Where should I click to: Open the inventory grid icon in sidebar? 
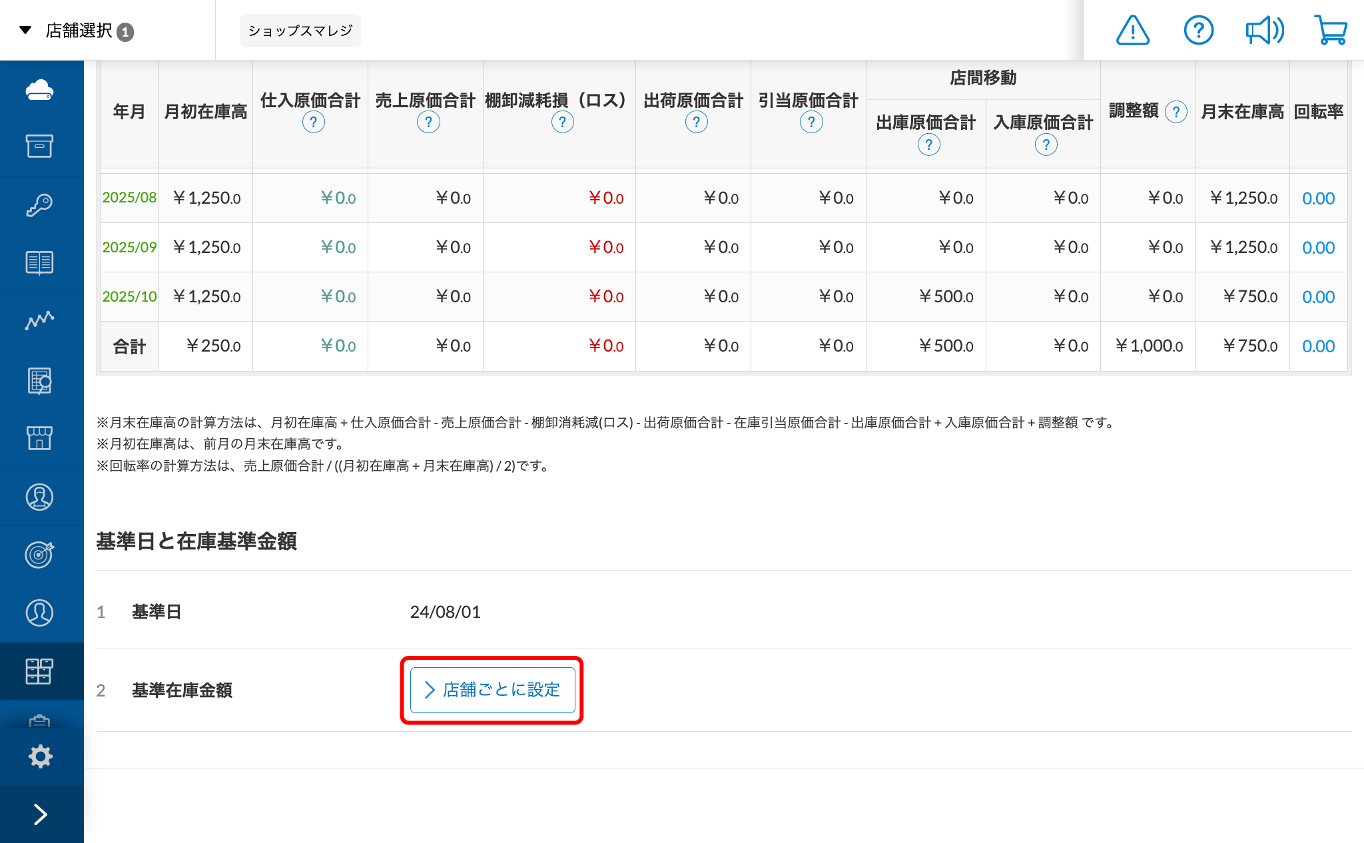(40, 671)
